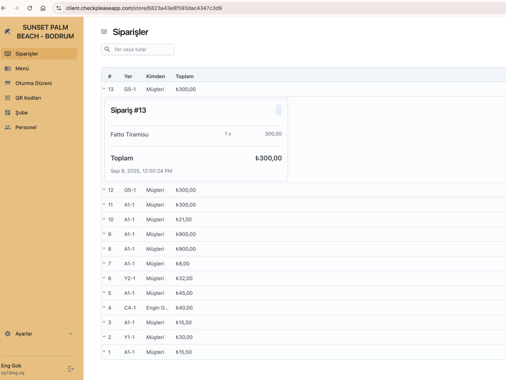Click the Yer column header
Image resolution: width=506 pixels, height=380 pixels.
point(128,77)
